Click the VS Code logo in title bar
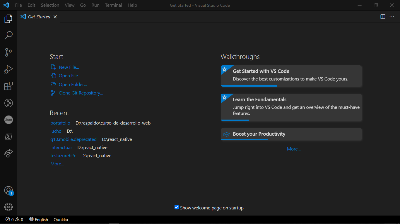This screenshot has height=224, width=400. click(6, 5)
